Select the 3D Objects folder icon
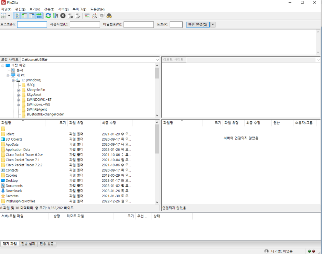The image size is (322, 254). tap(3, 139)
